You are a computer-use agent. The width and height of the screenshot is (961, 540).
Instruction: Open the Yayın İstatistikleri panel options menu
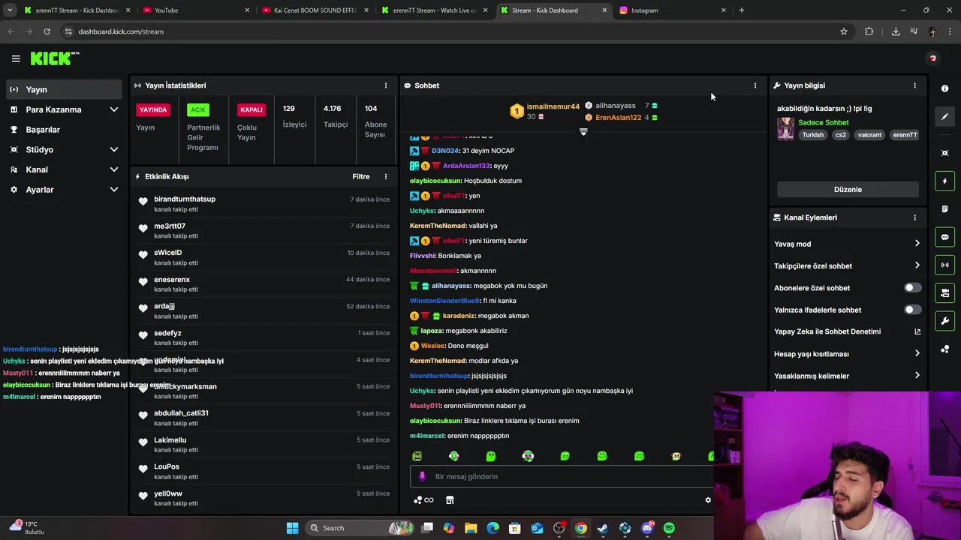tap(386, 85)
